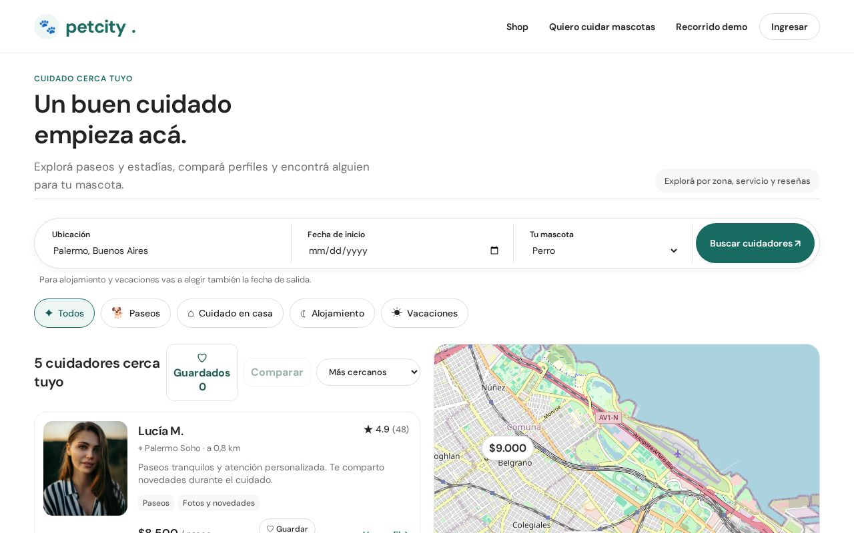Save Lucía M. with the Guardar button
The image size is (854, 533).
287,528
